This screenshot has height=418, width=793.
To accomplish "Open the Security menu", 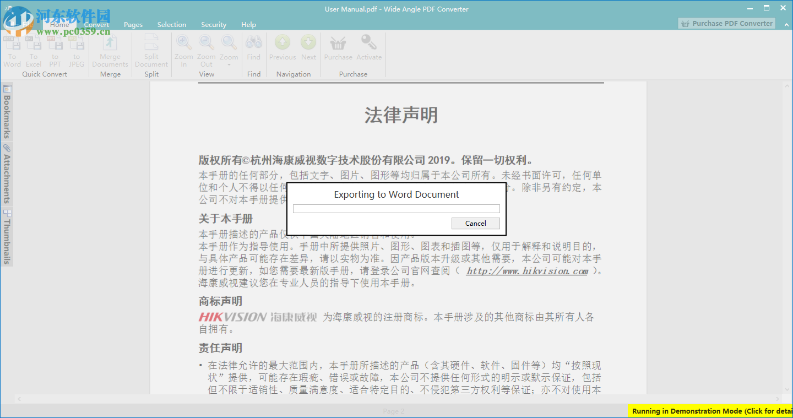I will (214, 24).
